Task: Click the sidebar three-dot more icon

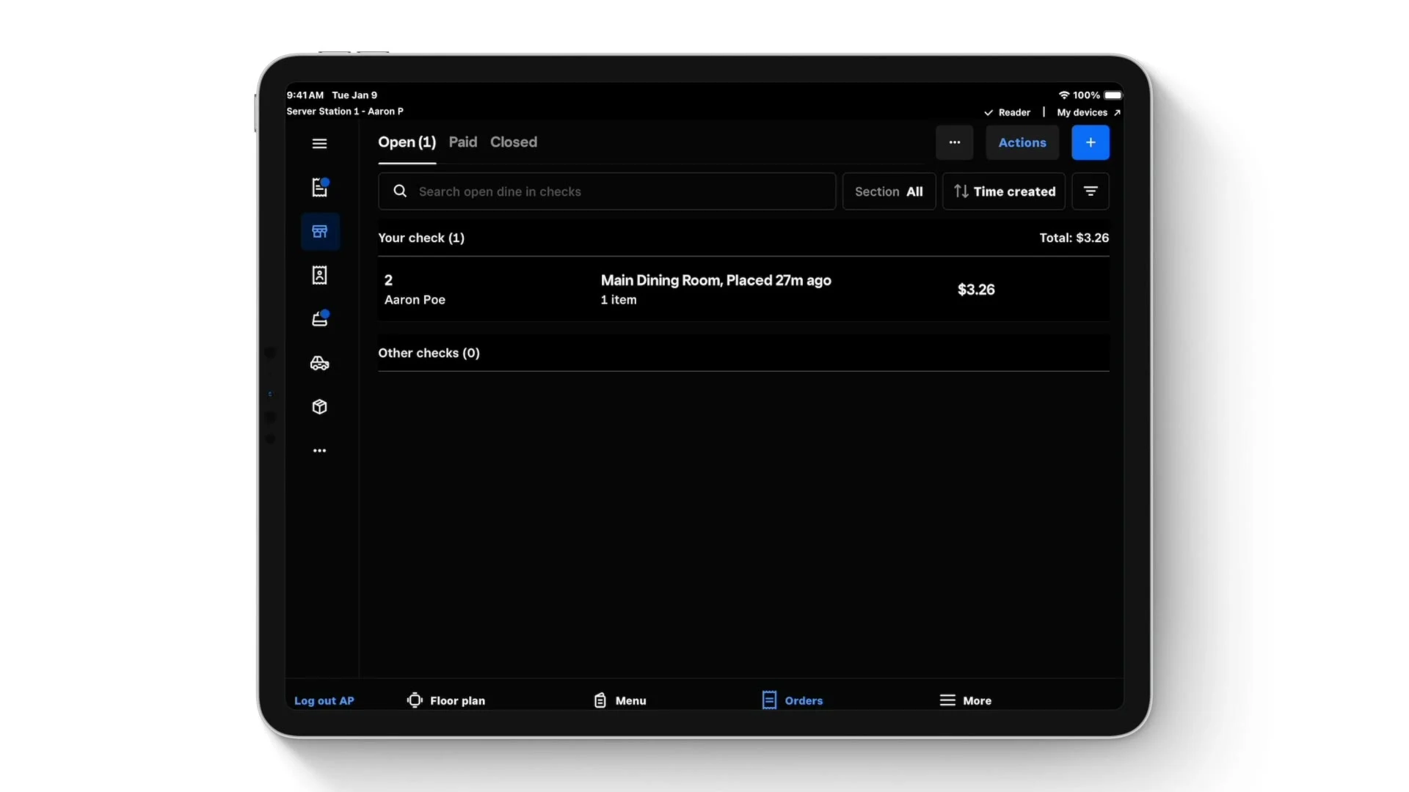Action: click(319, 451)
